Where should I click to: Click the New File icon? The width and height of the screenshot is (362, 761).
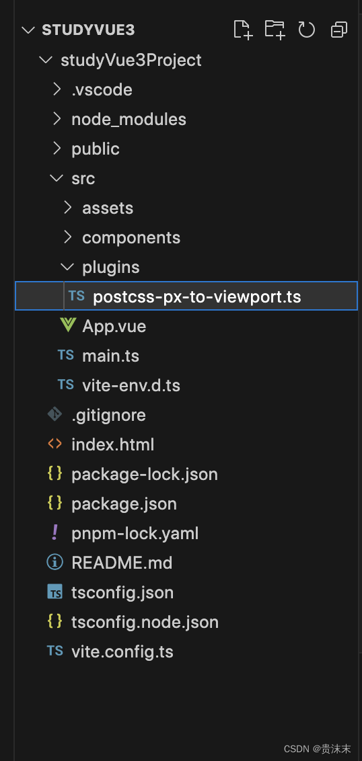click(243, 30)
